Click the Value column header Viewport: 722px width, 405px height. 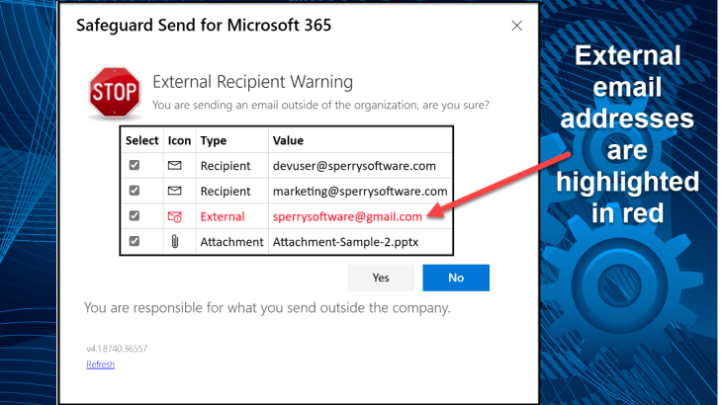click(x=288, y=141)
